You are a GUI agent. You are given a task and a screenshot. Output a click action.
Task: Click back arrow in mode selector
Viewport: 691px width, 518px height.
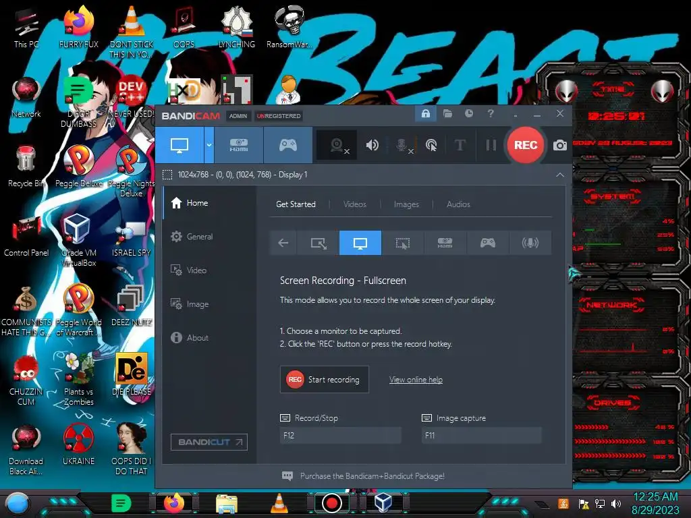[x=283, y=243]
